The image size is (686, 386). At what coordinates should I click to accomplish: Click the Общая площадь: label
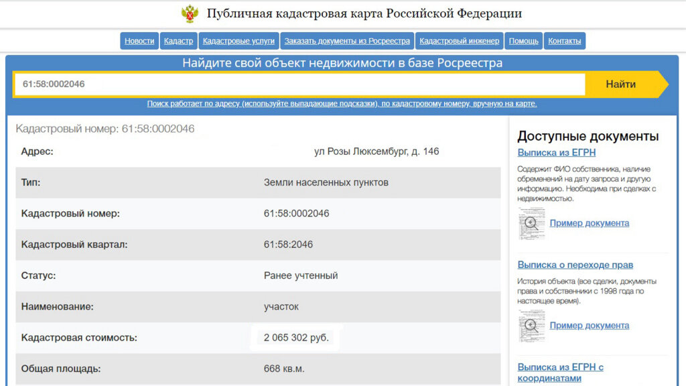click(x=61, y=369)
